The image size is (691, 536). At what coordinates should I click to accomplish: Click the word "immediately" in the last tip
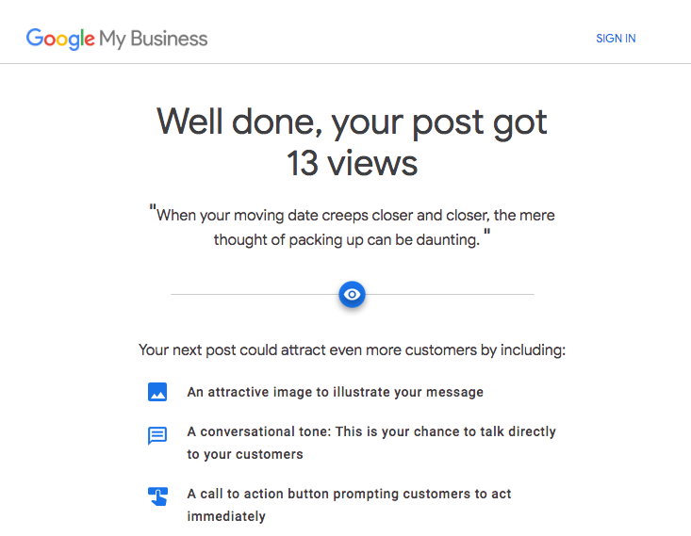point(226,516)
